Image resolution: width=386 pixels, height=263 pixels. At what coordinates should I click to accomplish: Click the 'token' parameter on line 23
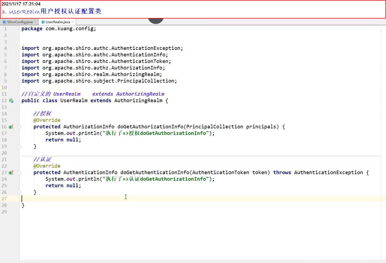pos(260,173)
